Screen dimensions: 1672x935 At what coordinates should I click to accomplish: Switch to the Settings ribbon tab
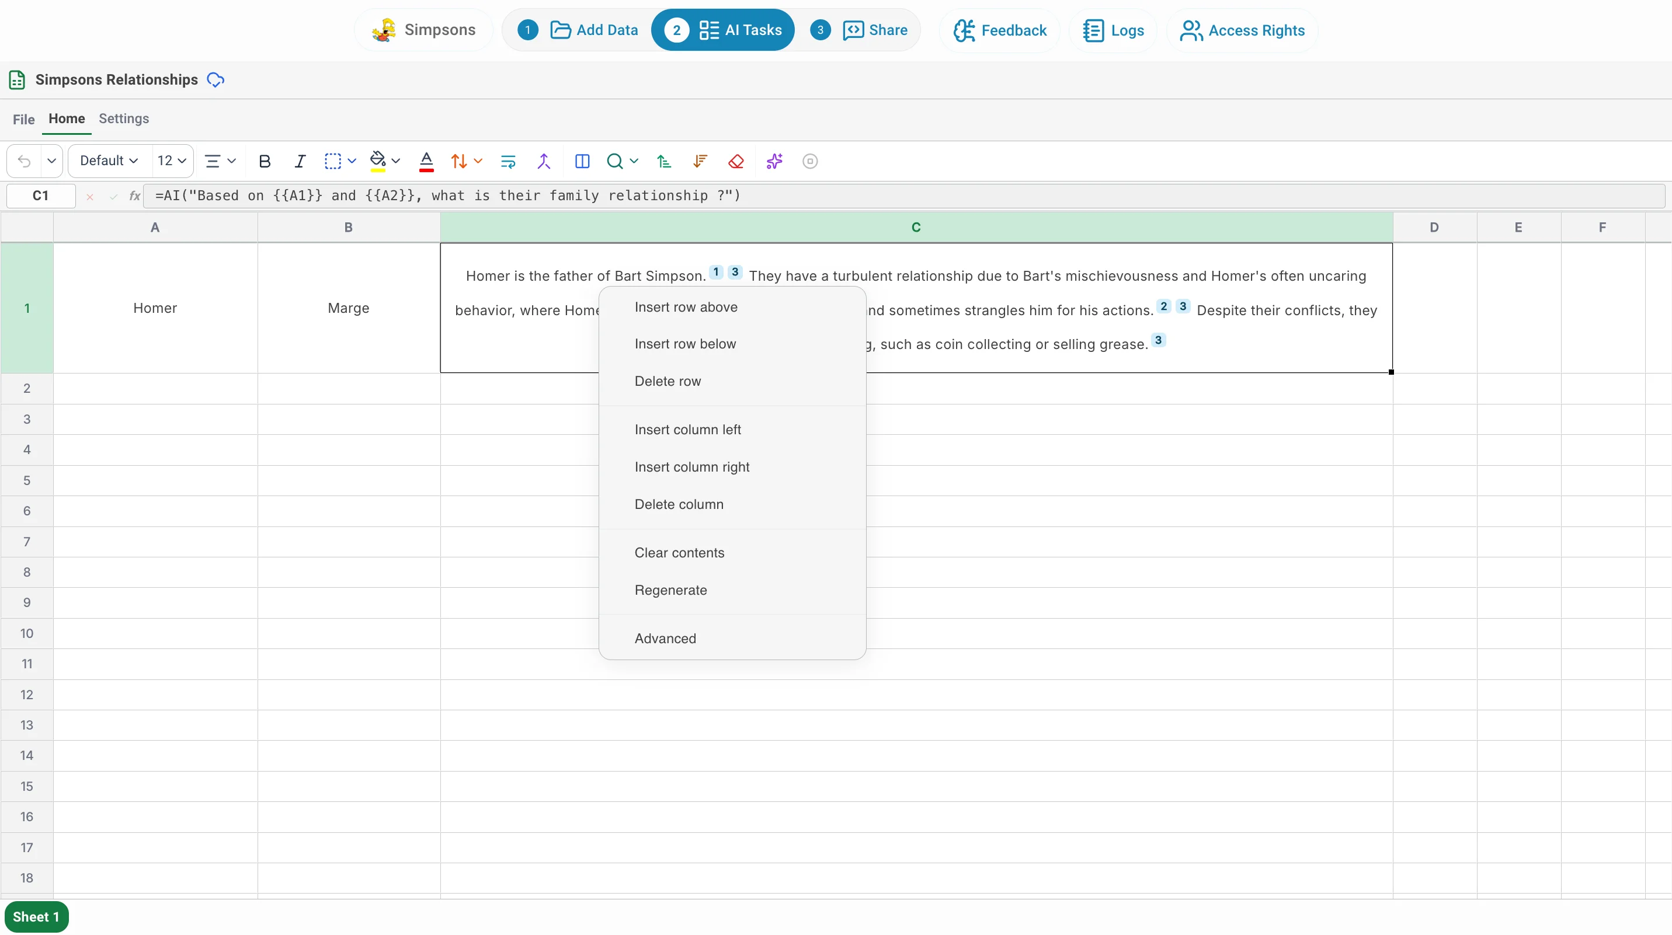pos(124,118)
